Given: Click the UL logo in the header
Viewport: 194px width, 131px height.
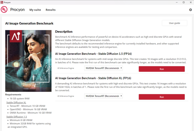Looking at the screenshot, I should click(x=4, y=10).
